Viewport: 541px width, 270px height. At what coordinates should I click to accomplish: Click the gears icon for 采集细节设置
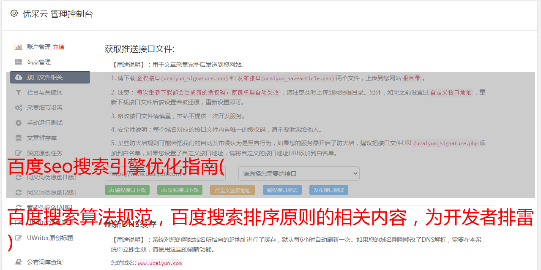(x=19, y=108)
